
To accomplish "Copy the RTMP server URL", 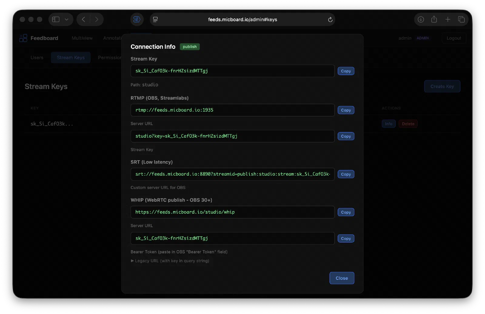I will [346, 110].
